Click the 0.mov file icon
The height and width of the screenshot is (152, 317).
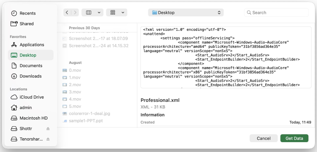(65, 70)
